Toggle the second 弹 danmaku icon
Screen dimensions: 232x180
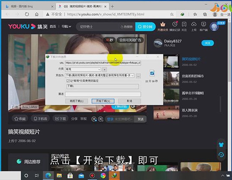[100, 119]
